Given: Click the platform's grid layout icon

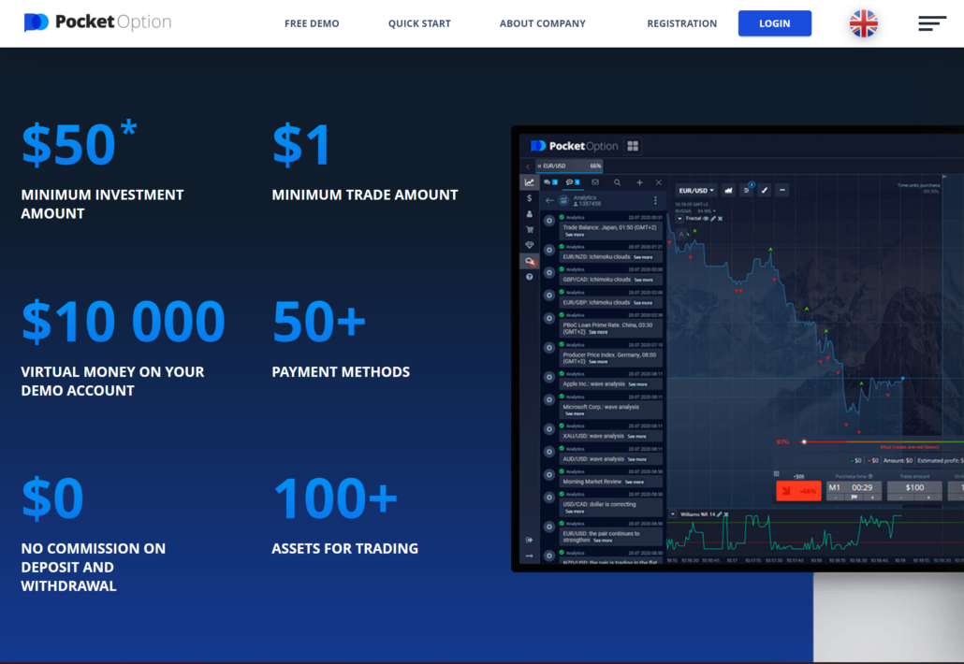Looking at the screenshot, I should click(x=633, y=146).
